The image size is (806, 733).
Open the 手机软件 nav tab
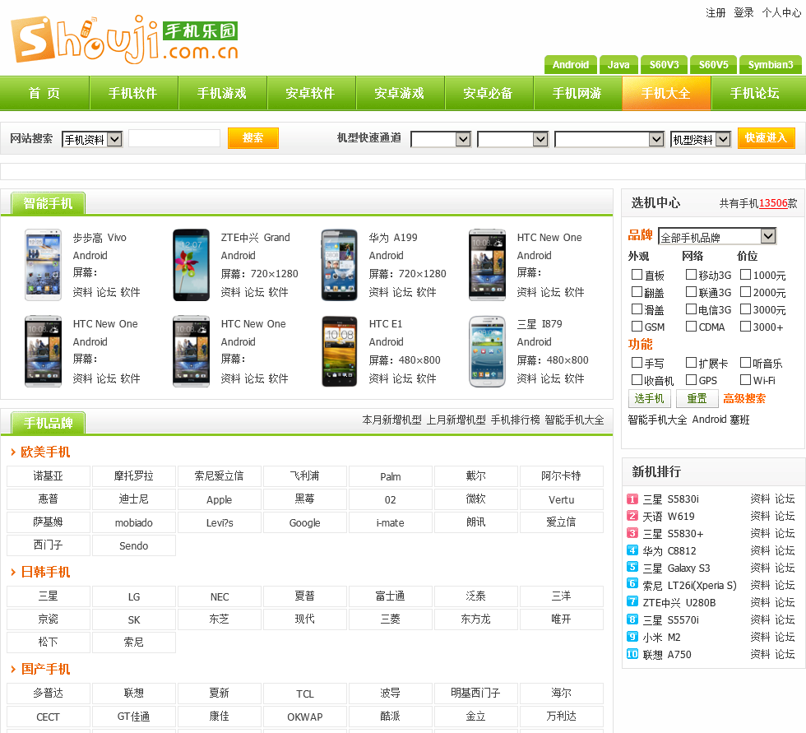point(133,93)
